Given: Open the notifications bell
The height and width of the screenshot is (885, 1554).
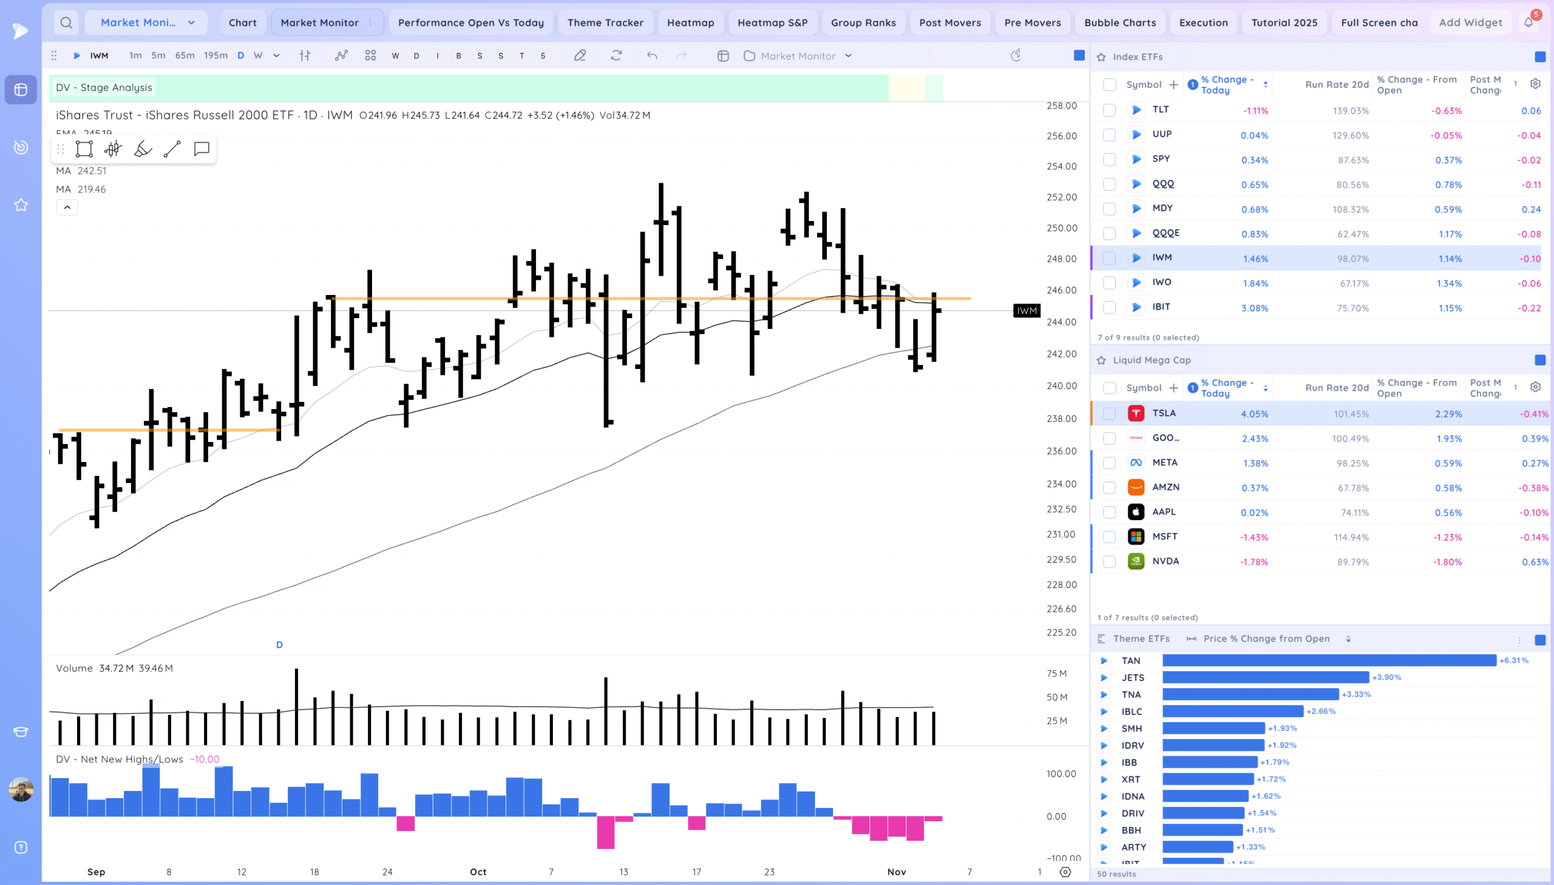Looking at the screenshot, I should (x=1528, y=22).
